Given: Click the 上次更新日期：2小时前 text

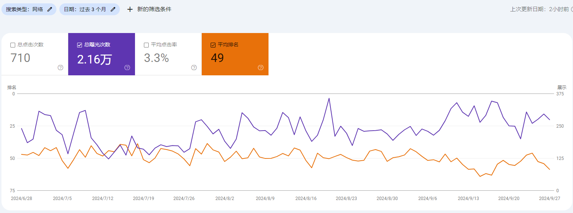Looking at the screenshot, I should (539, 9).
